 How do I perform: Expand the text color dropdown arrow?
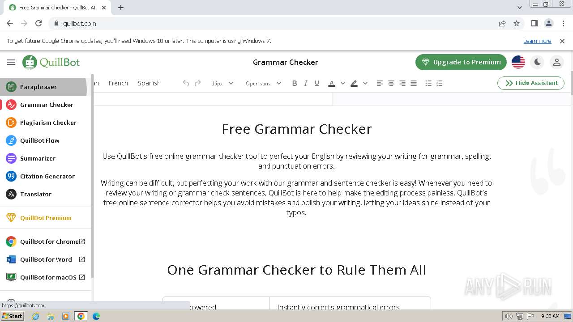[343, 83]
